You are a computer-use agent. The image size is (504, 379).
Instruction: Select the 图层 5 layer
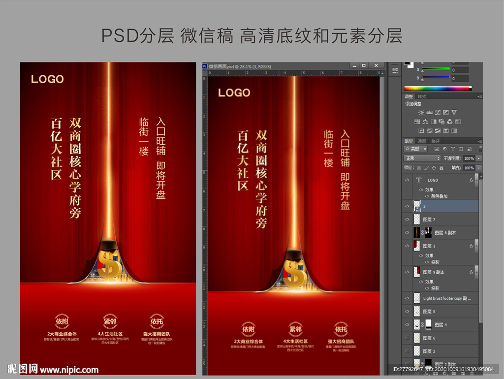(x=443, y=312)
